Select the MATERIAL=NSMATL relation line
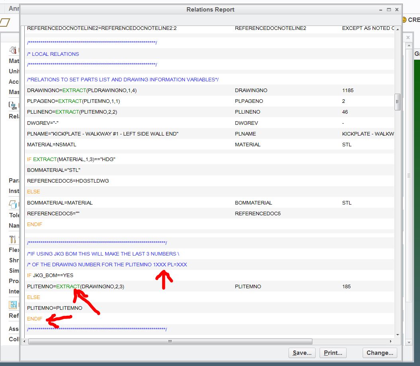 click(x=52, y=144)
